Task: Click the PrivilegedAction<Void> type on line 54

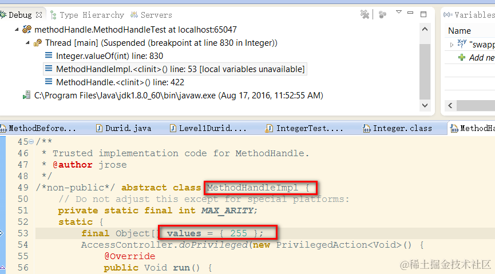Action: [339, 245]
